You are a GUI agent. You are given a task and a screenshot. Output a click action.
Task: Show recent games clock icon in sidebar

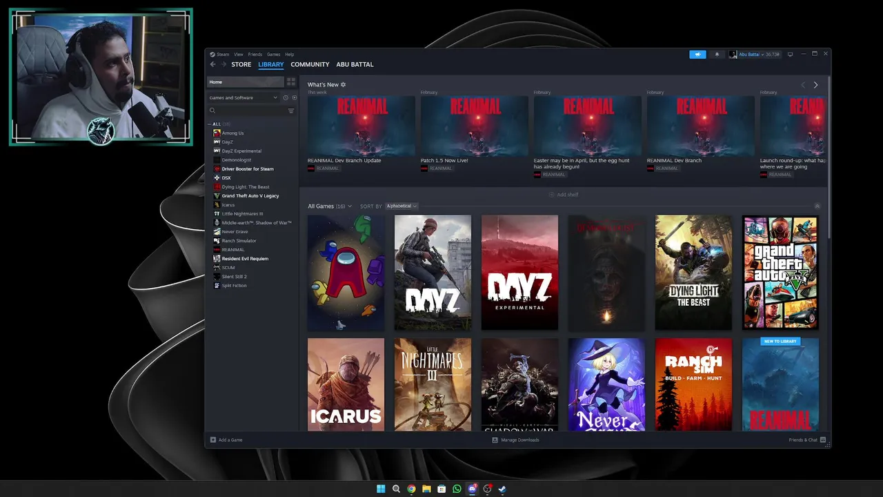click(x=286, y=97)
